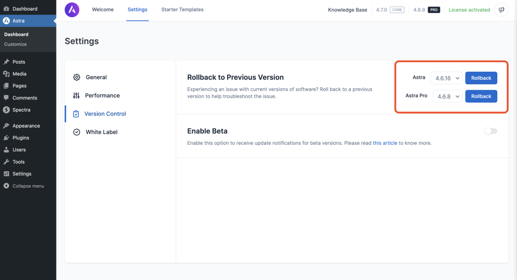Screen dimensions: 517x280
Task: Click the Posts pin icon
Action: coord(6,62)
